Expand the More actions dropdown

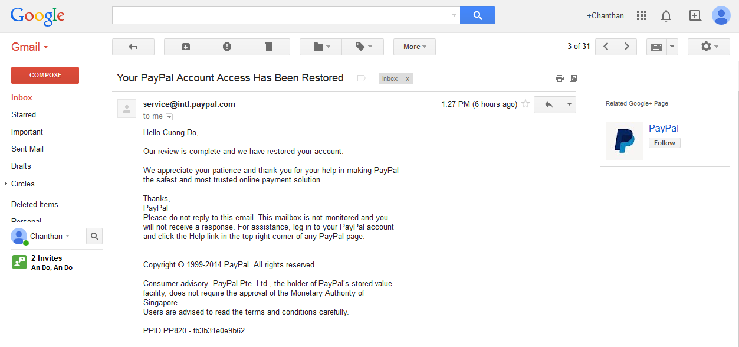tap(414, 47)
